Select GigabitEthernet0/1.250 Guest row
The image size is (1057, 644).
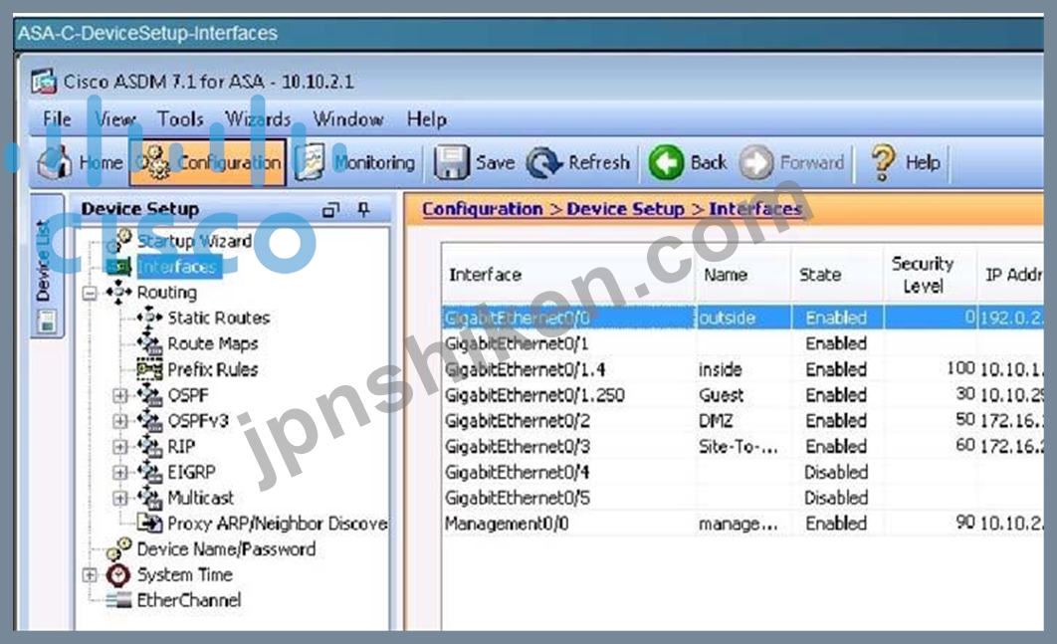pos(742,394)
